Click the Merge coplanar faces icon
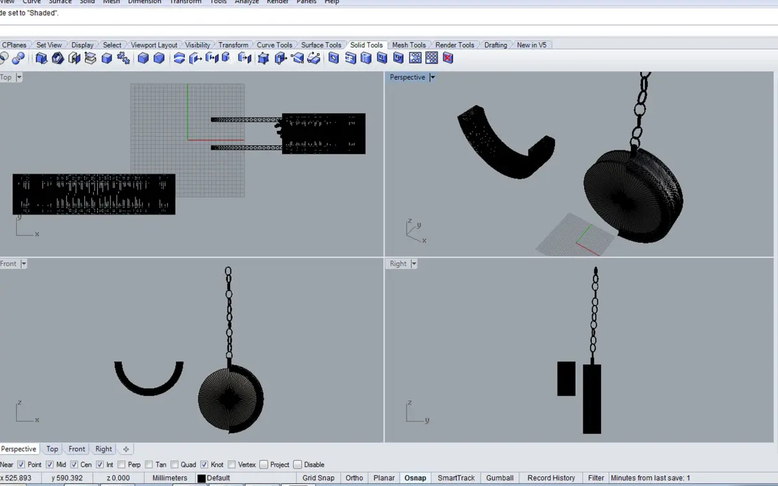The image size is (778, 486). [x=106, y=58]
